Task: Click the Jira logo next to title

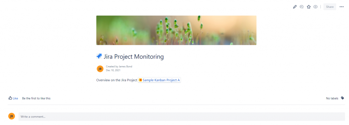Action: click(99, 56)
